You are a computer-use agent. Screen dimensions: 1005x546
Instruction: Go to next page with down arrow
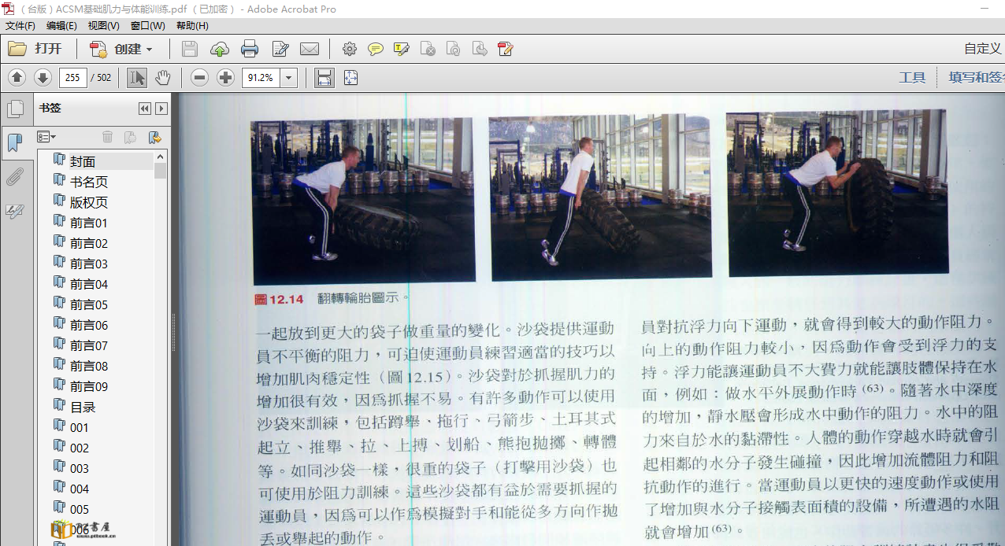click(43, 77)
